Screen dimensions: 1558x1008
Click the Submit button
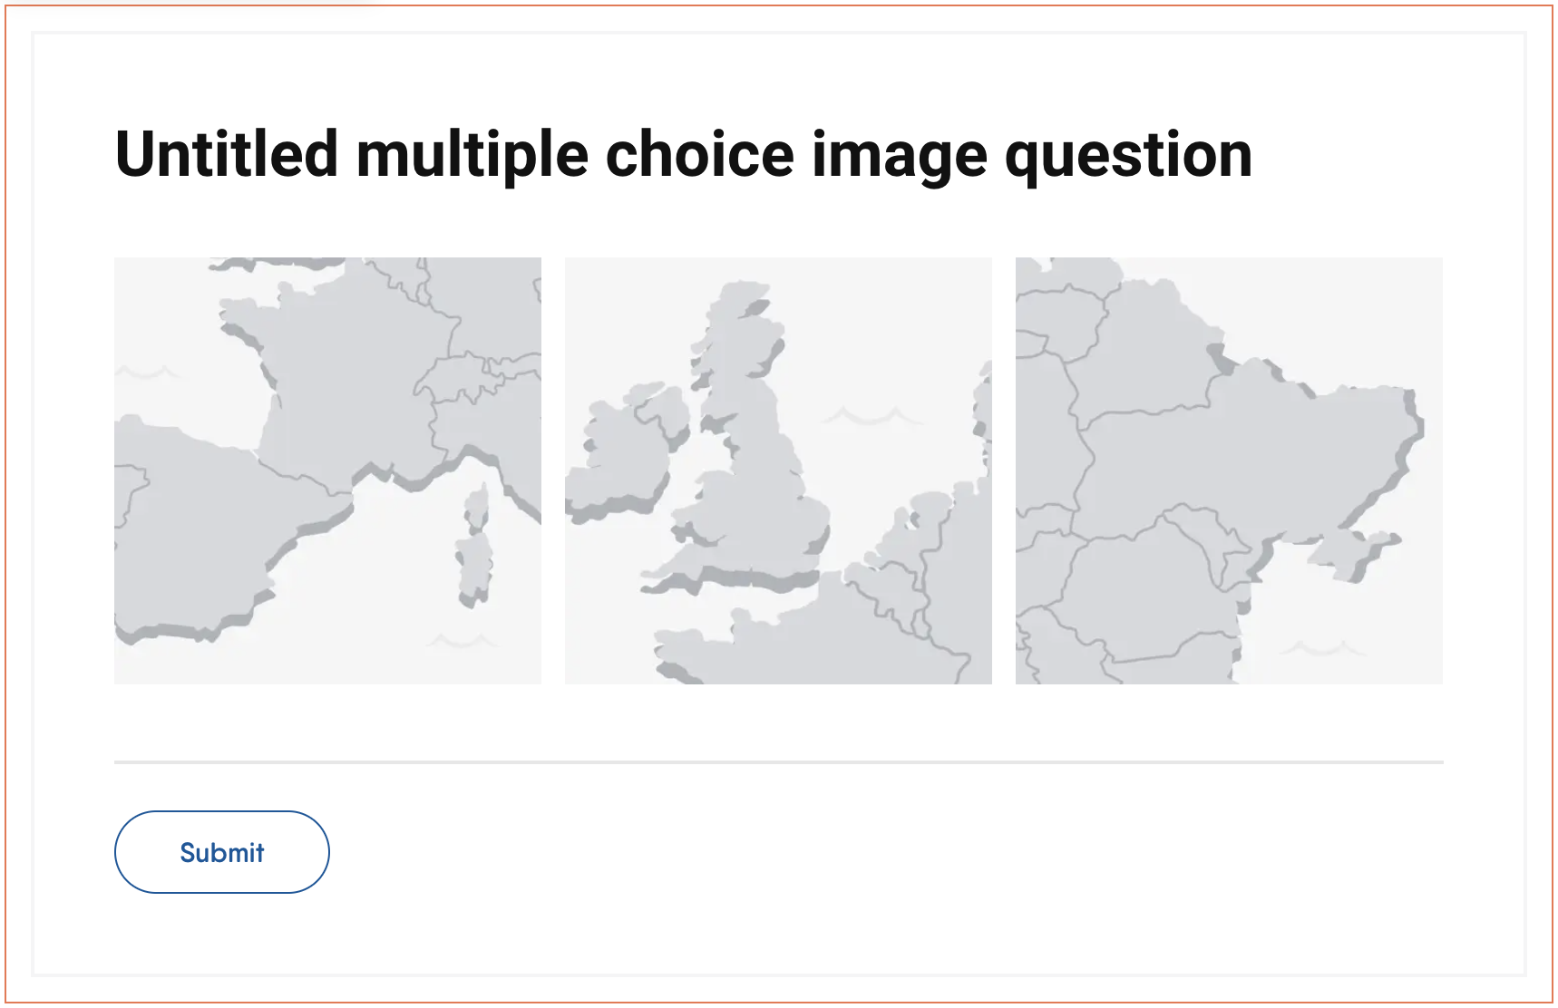click(x=221, y=852)
